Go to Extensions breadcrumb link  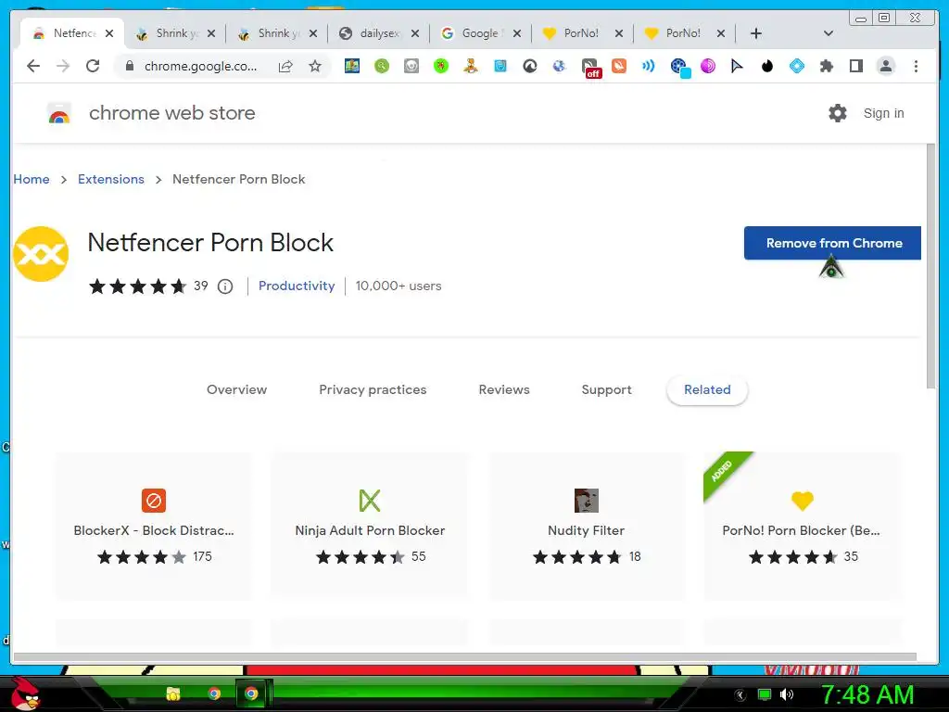point(111,179)
